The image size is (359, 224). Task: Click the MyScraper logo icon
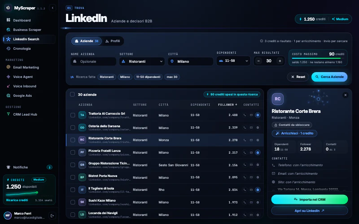click(x=8, y=8)
